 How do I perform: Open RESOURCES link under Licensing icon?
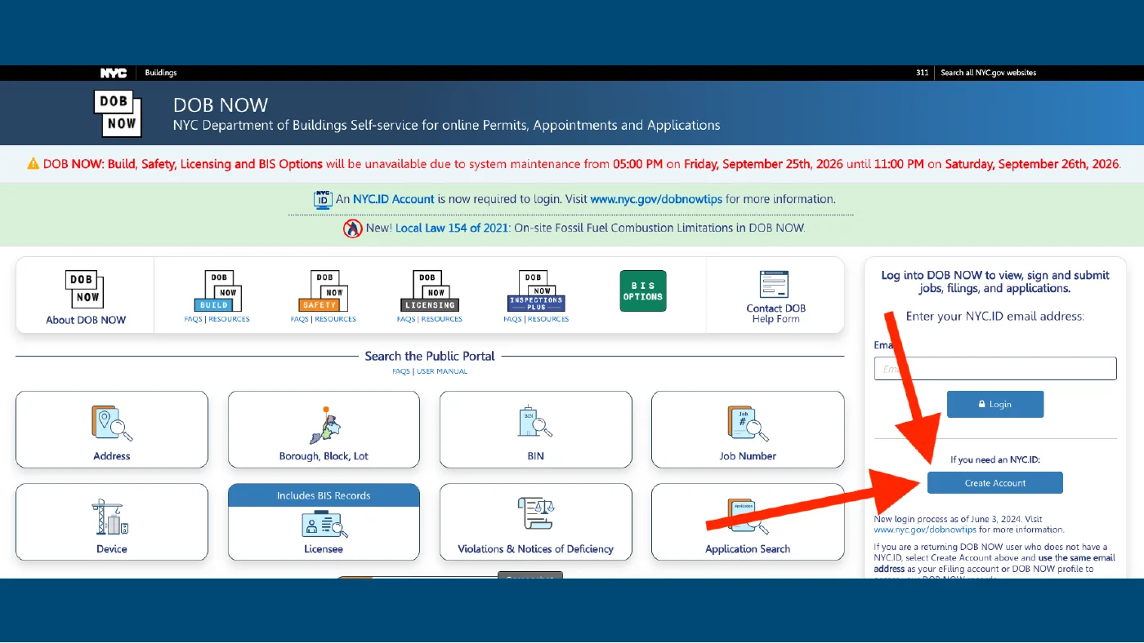[x=442, y=319]
